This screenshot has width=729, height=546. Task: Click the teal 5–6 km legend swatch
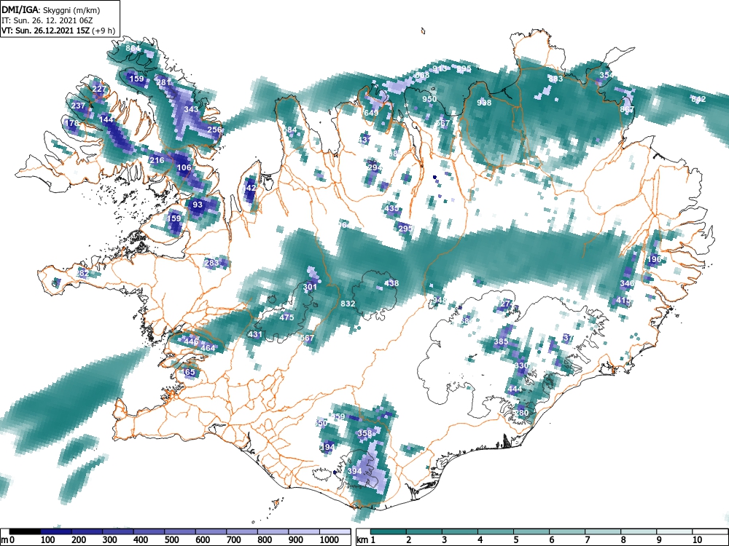click(x=531, y=531)
